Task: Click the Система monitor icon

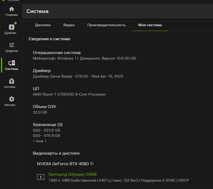Action: coord(12,63)
